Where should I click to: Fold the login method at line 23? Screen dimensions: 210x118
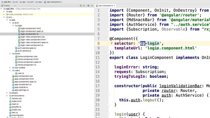coord(108,114)
